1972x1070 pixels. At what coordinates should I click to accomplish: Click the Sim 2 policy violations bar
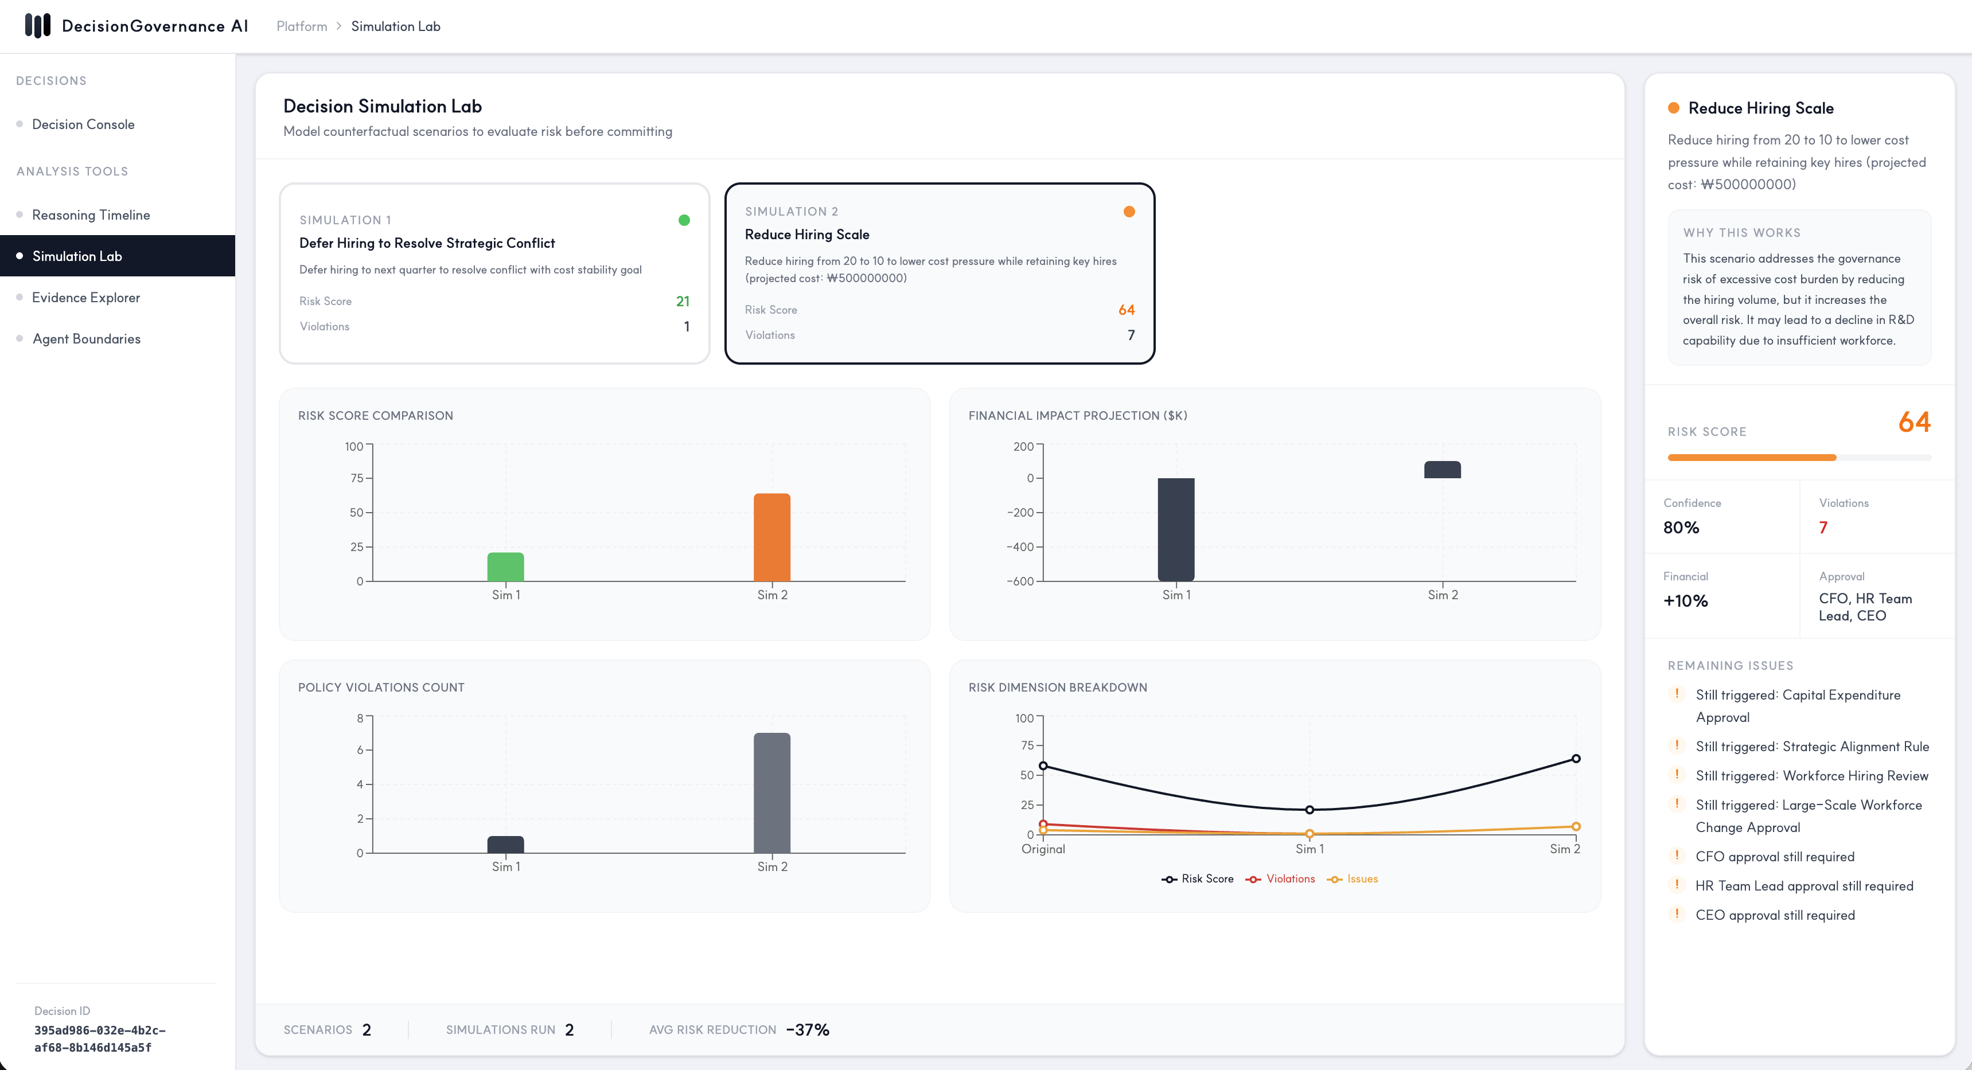coord(771,793)
